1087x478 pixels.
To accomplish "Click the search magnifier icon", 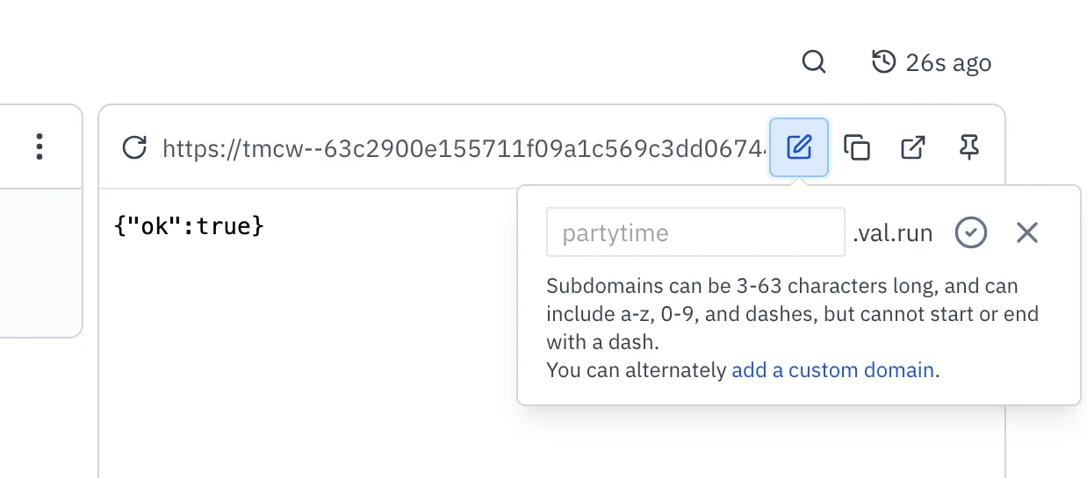I will (814, 62).
